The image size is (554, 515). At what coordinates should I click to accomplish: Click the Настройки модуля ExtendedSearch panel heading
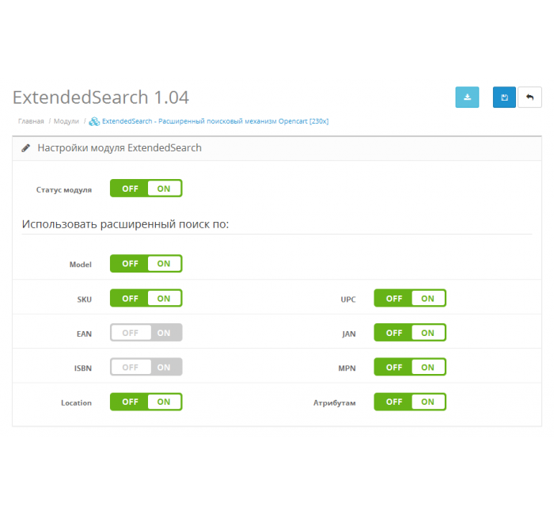(x=120, y=148)
